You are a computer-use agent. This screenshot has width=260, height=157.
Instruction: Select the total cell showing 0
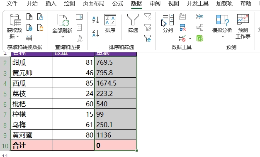point(116,145)
